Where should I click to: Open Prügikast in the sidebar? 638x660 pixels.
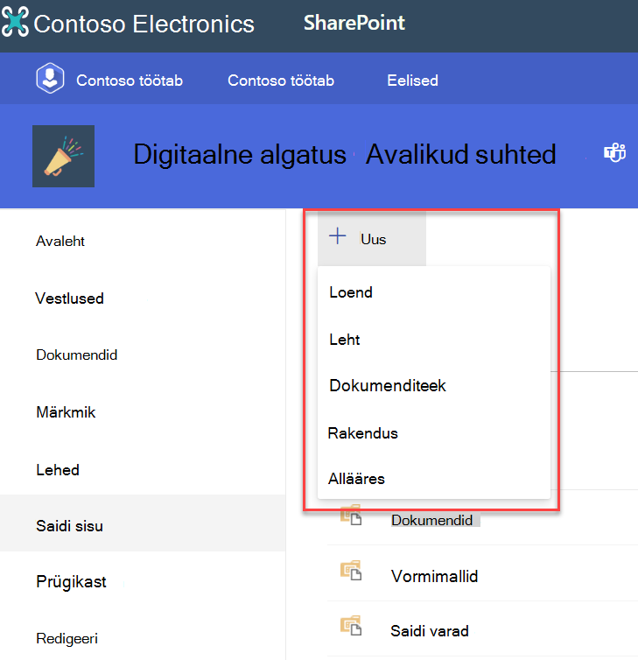pos(71,582)
